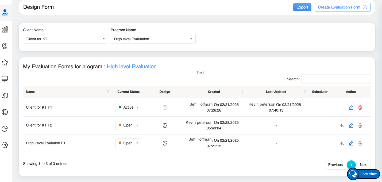The height and width of the screenshot is (182, 382).
Task: Open the globe icon in sidebar
Action: [5, 112]
